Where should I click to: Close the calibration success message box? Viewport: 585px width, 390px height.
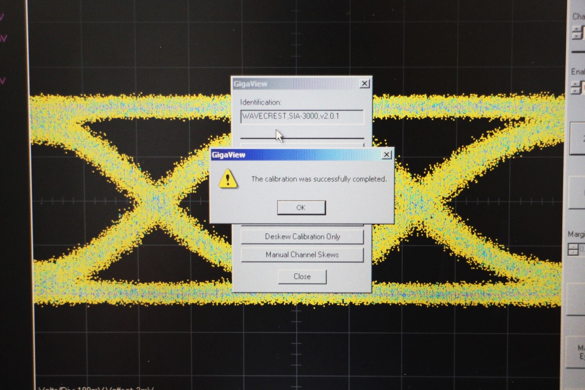click(x=386, y=155)
